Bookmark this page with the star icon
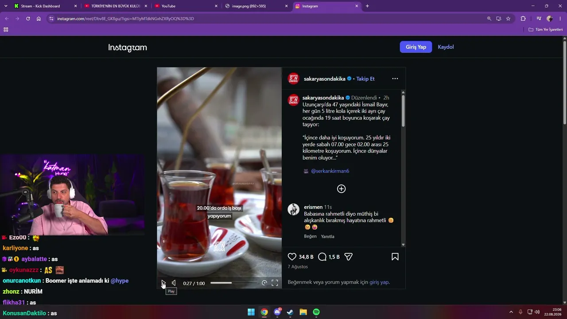 coord(508,19)
